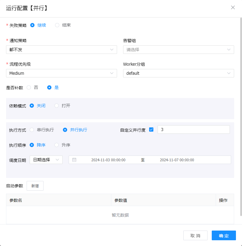Turn on dependency mode with 打开
The height and width of the screenshot is (246, 242).
point(57,106)
